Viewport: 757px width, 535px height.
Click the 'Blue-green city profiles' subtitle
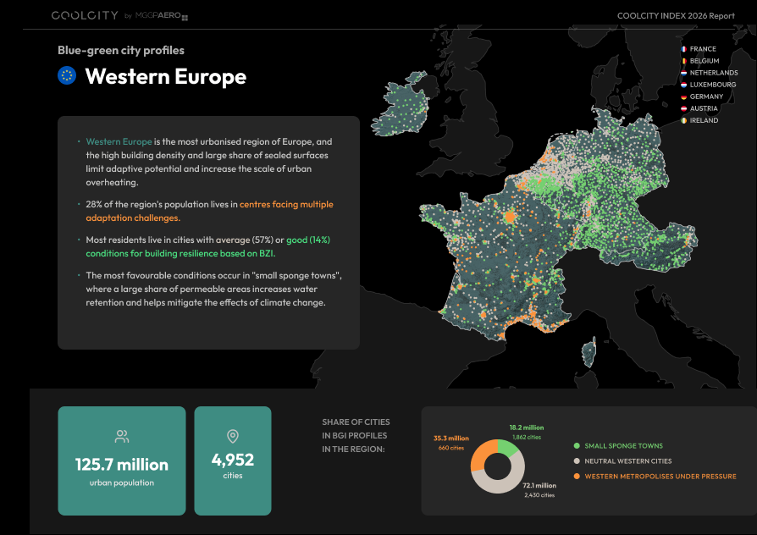(x=121, y=50)
